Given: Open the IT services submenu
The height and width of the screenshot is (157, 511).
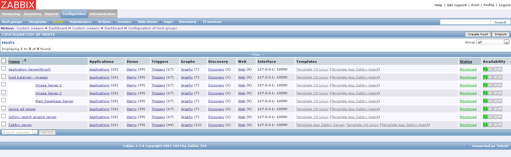Looking at the screenshot, I should (212, 22).
